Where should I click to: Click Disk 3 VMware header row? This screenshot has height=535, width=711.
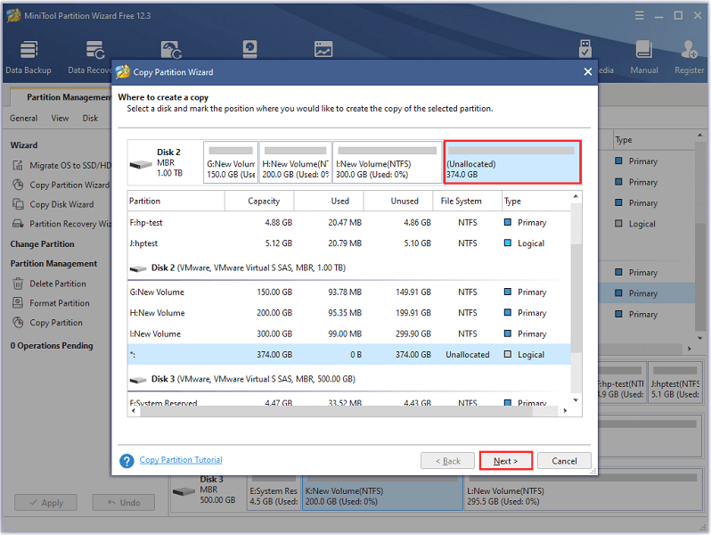(348, 379)
